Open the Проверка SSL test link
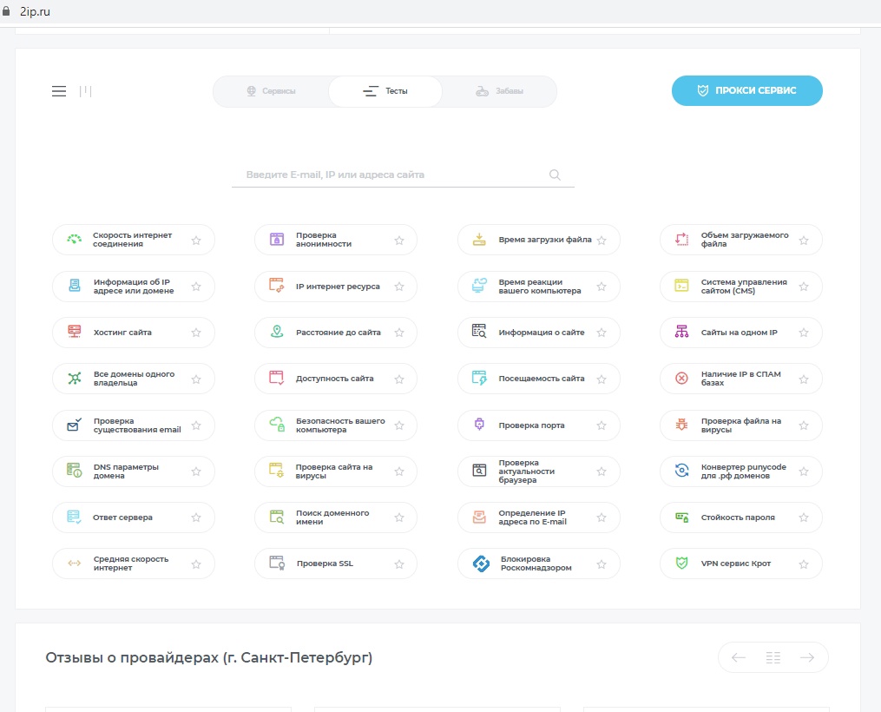Viewport: 881px width, 712px height. pos(325,564)
